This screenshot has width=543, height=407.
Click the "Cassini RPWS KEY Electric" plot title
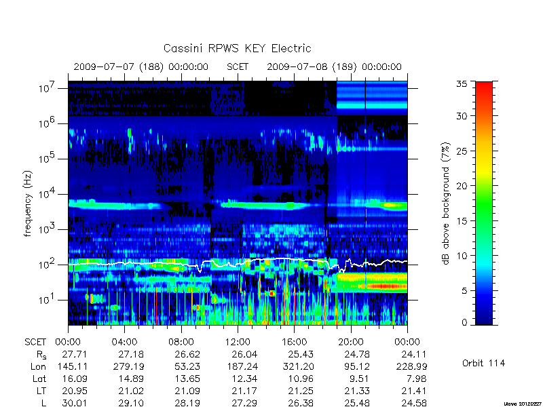tap(237, 48)
